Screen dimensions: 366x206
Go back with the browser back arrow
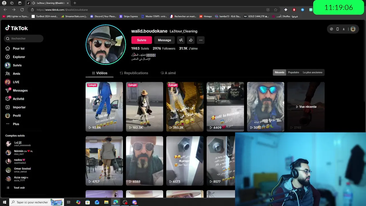5,10
